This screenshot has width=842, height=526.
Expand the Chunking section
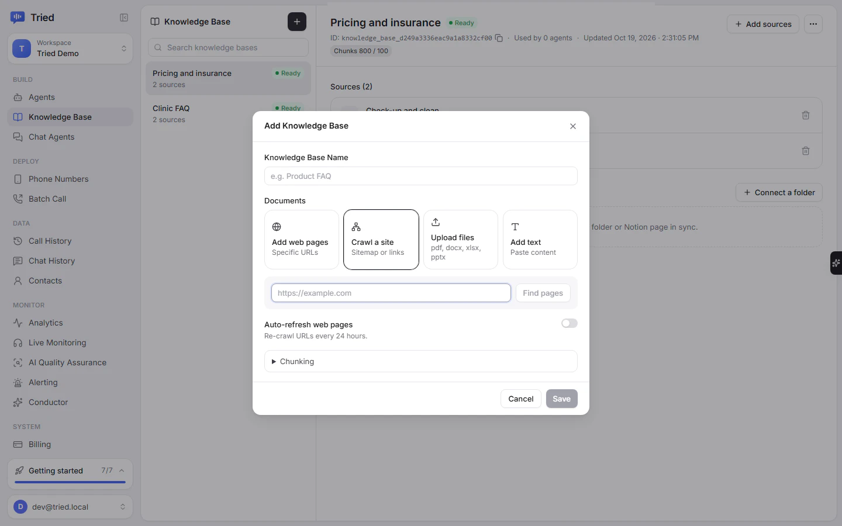coord(421,361)
